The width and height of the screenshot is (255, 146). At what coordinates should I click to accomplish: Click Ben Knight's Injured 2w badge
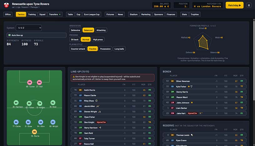click(101, 122)
